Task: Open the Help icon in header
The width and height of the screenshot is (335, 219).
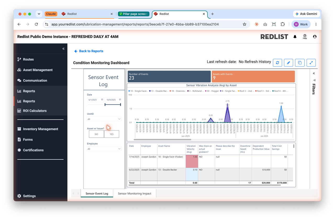Action: point(305,37)
